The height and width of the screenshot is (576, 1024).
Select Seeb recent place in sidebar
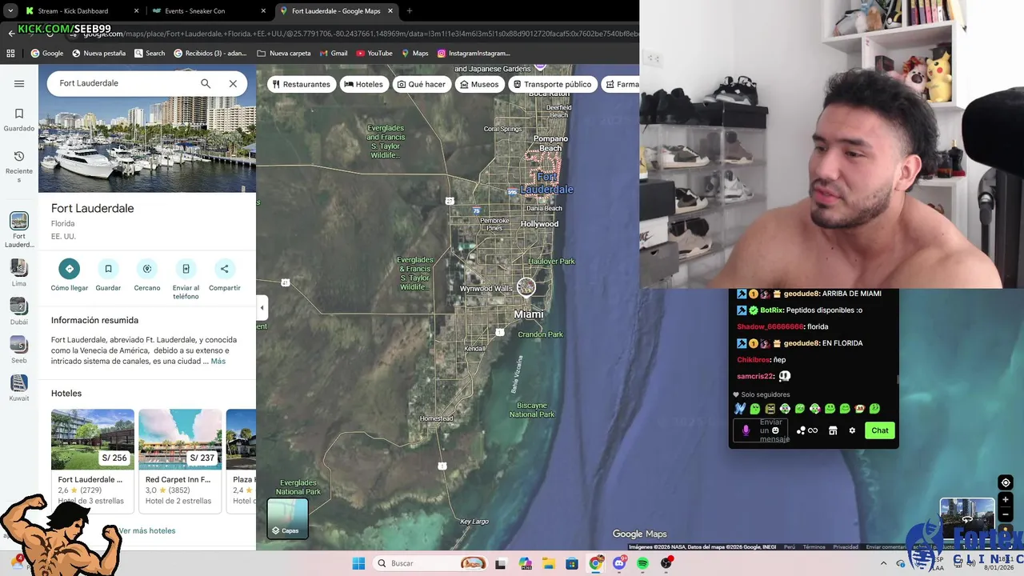[19, 350]
